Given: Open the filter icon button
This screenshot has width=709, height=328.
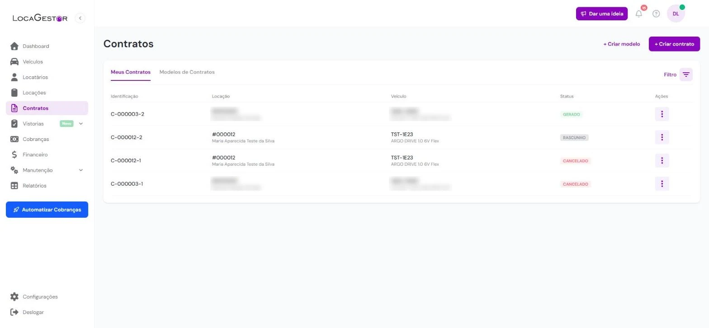Looking at the screenshot, I should (686, 75).
